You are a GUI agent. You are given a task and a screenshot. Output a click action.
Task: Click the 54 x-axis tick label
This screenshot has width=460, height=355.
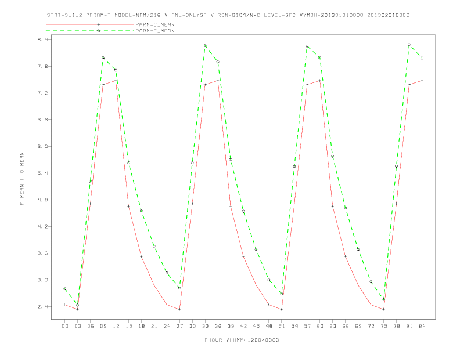(294, 326)
